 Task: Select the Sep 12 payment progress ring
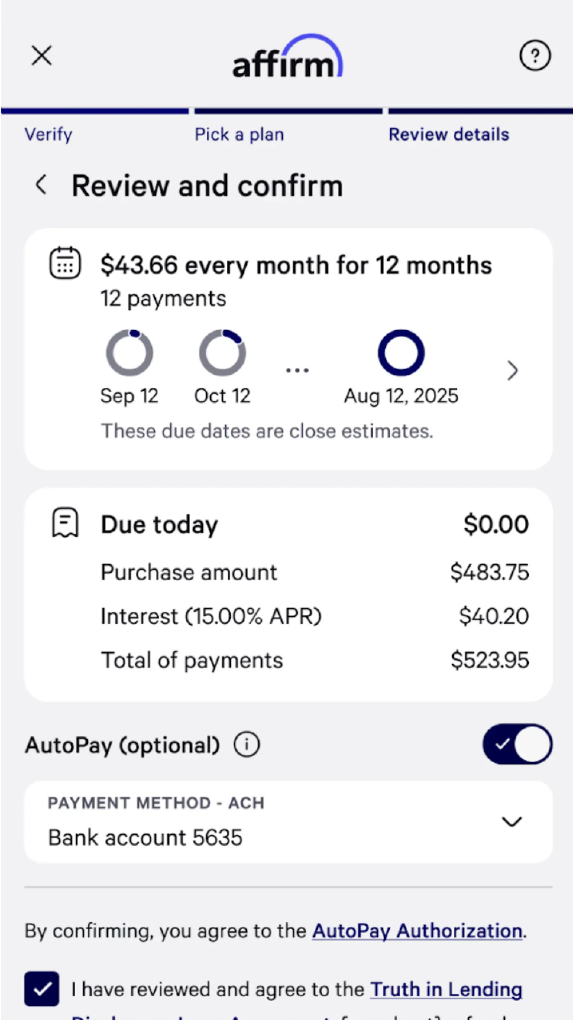[x=129, y=352]
